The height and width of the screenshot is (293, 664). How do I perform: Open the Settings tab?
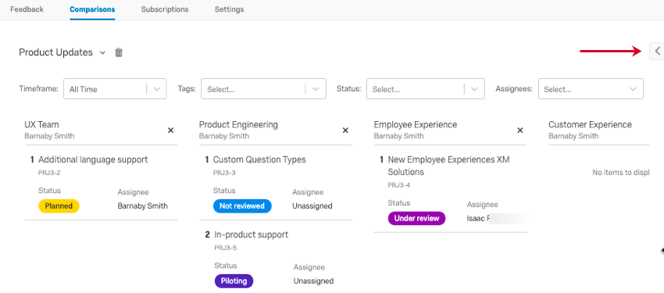point(229,9)
